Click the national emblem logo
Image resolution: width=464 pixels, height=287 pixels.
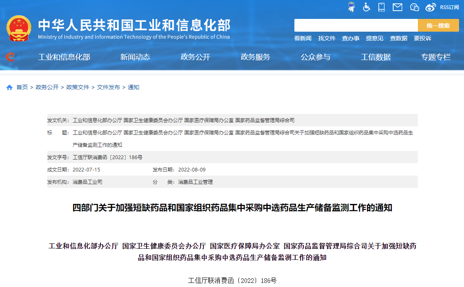[x=19, y=28]
